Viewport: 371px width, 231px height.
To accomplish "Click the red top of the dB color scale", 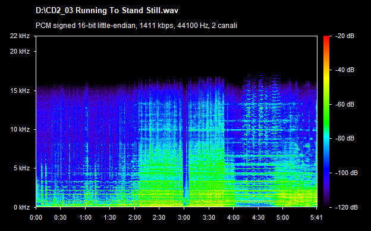I will coord(326,38).
